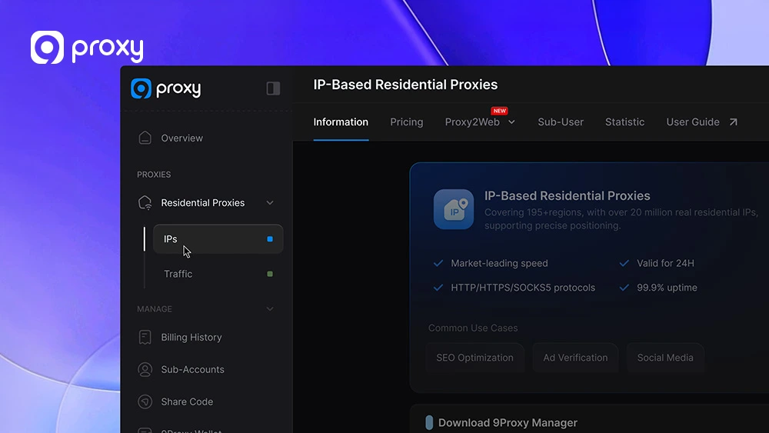
Task: Click the red NEW badge on Proxy2Web
Action: click(499, 111)
